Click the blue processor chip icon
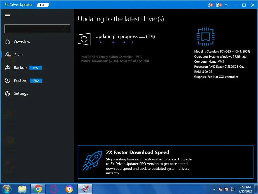The image size is (258, 194). [x=206, y=36]
